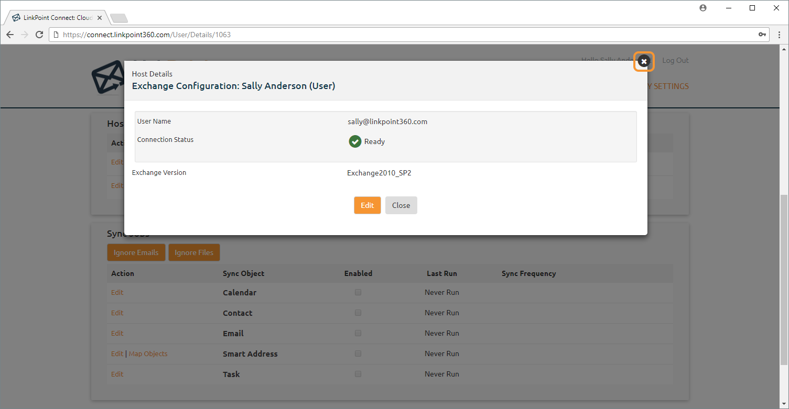Select the LinkPoint Connect browser tab
Image resolution: width=789 pixels, height=409 pixels.
(57, 18)
